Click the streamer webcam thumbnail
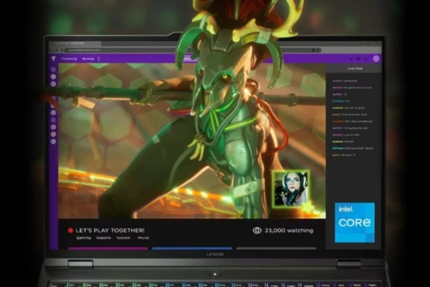 tap(291, 188)
